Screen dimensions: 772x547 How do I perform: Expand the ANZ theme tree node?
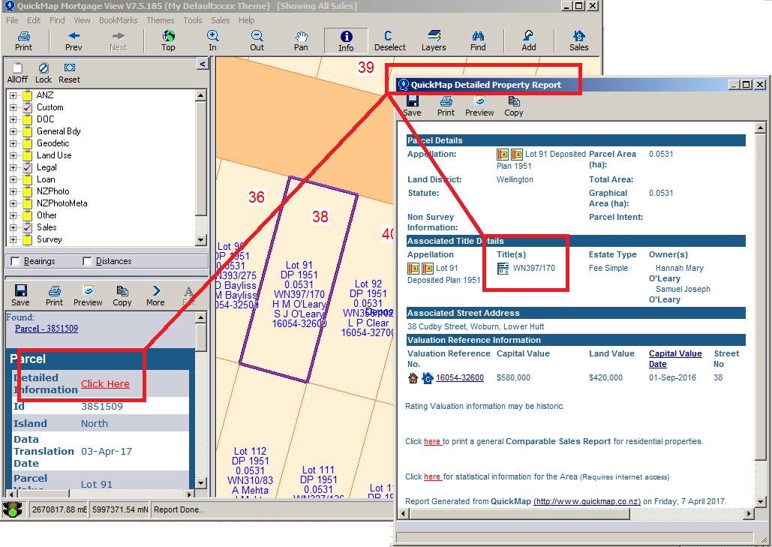14,95
